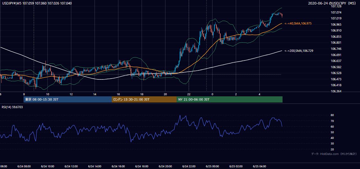Click the NY 21:00-06:00 JST session bar
Screen dimensions: 360x169
tap(230, 99)
